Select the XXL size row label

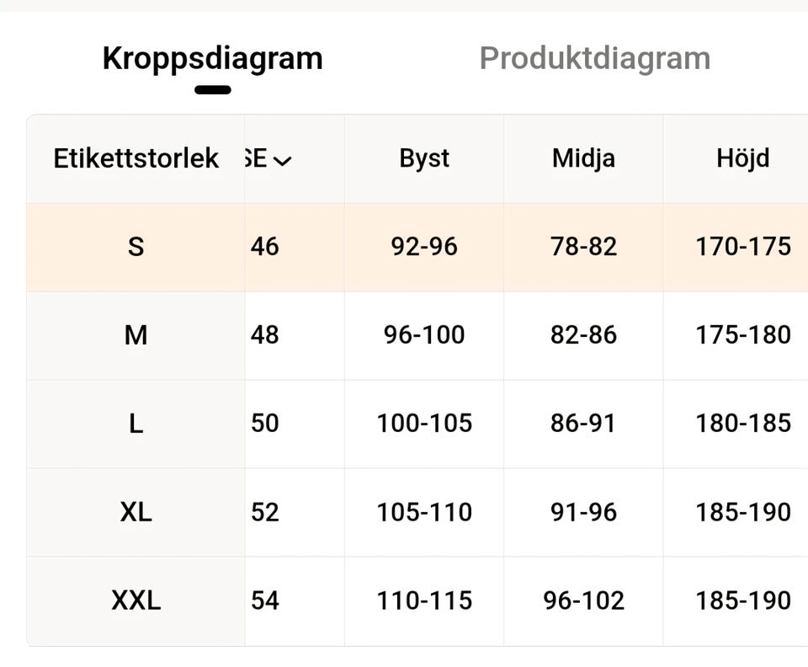pyautogui.click(x=136, y=600)
